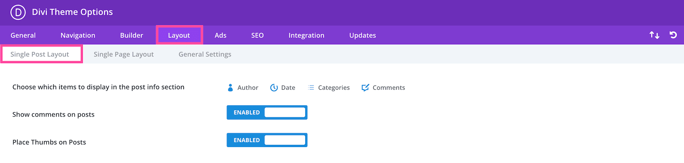The height and width of the screenshot is (163, 684).
Task: Open the SEO tab
Action: [257, 35]
